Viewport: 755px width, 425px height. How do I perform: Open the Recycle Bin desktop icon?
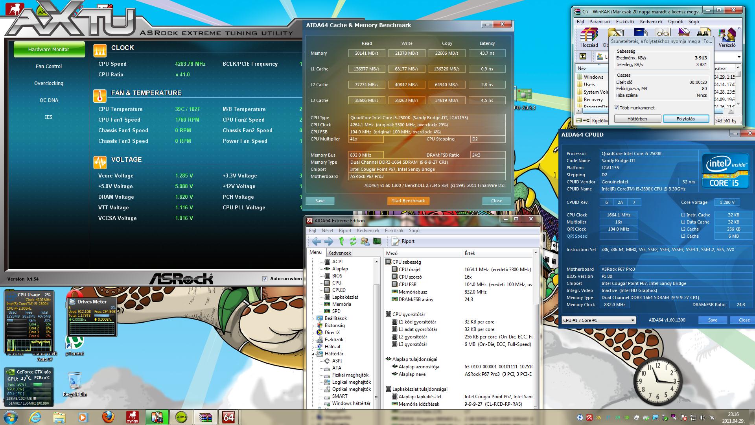click(74, 384)
